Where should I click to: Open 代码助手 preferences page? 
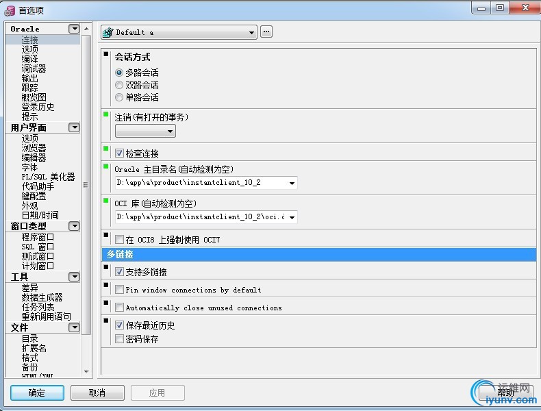click(38, 186)
